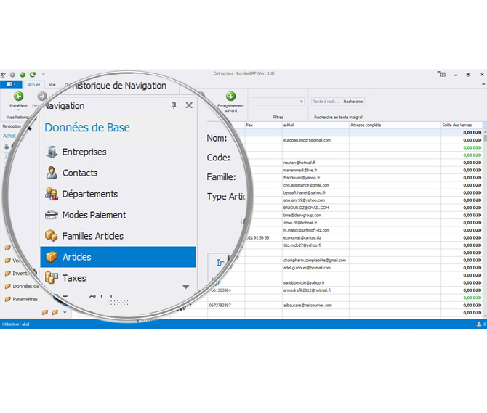Image resolution: width=487 pixels, height=413 pixels.
Task: Open the blue application menu button
Action: 11,84
